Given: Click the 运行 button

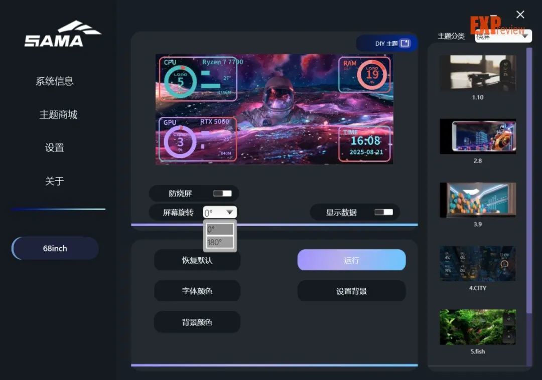Looking at the screenshot, I should [x=351, y=260].
